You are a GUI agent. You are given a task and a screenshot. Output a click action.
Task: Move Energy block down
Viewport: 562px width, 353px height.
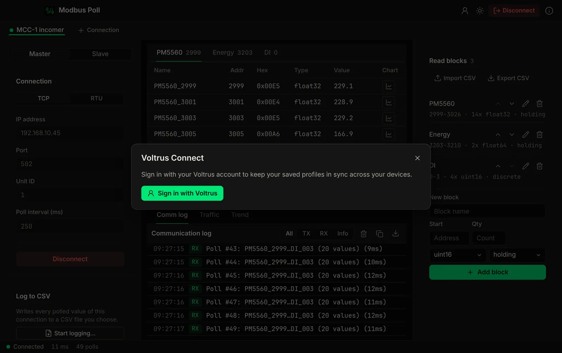click(x=512, y=135)
